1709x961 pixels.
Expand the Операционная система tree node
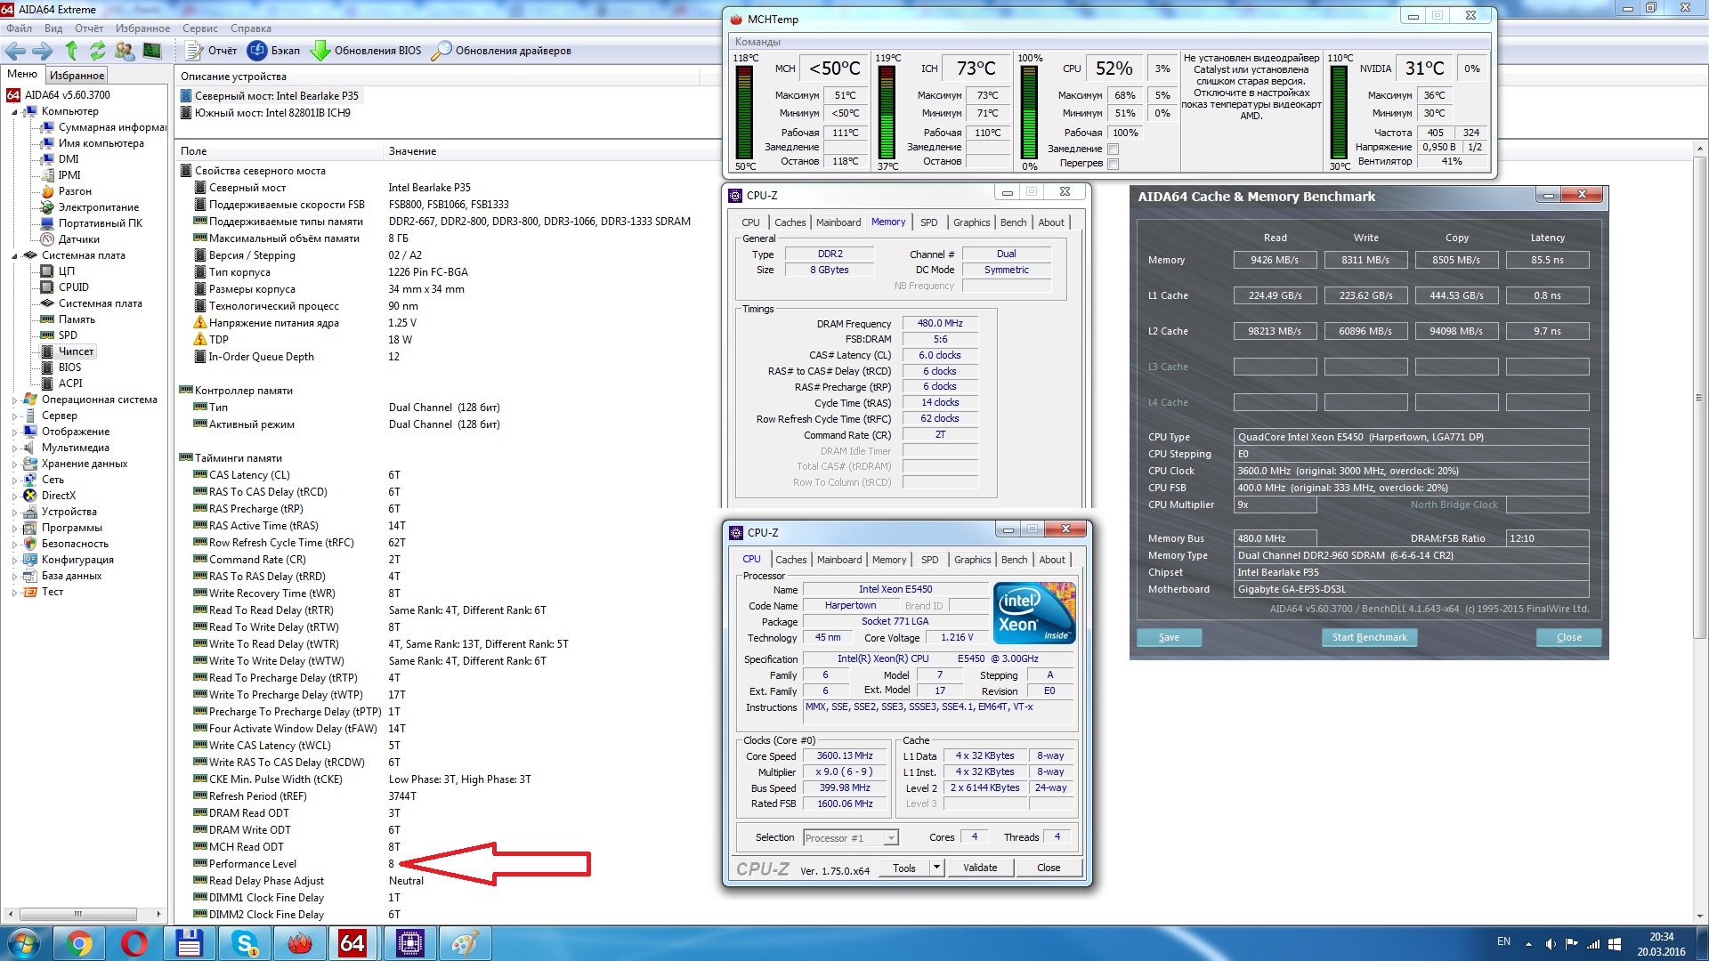(14, 400)
